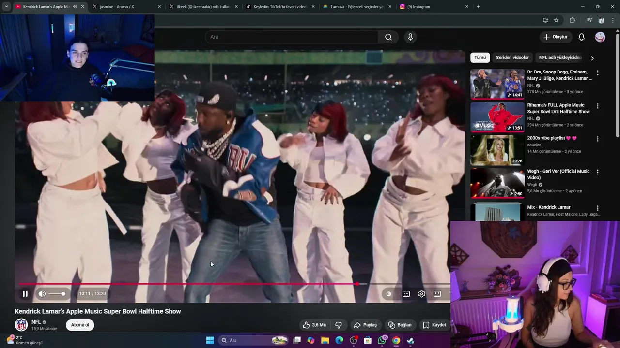620x348 pixels.
Task: Click the Bağlan button
Action: (x=400, y=325)
